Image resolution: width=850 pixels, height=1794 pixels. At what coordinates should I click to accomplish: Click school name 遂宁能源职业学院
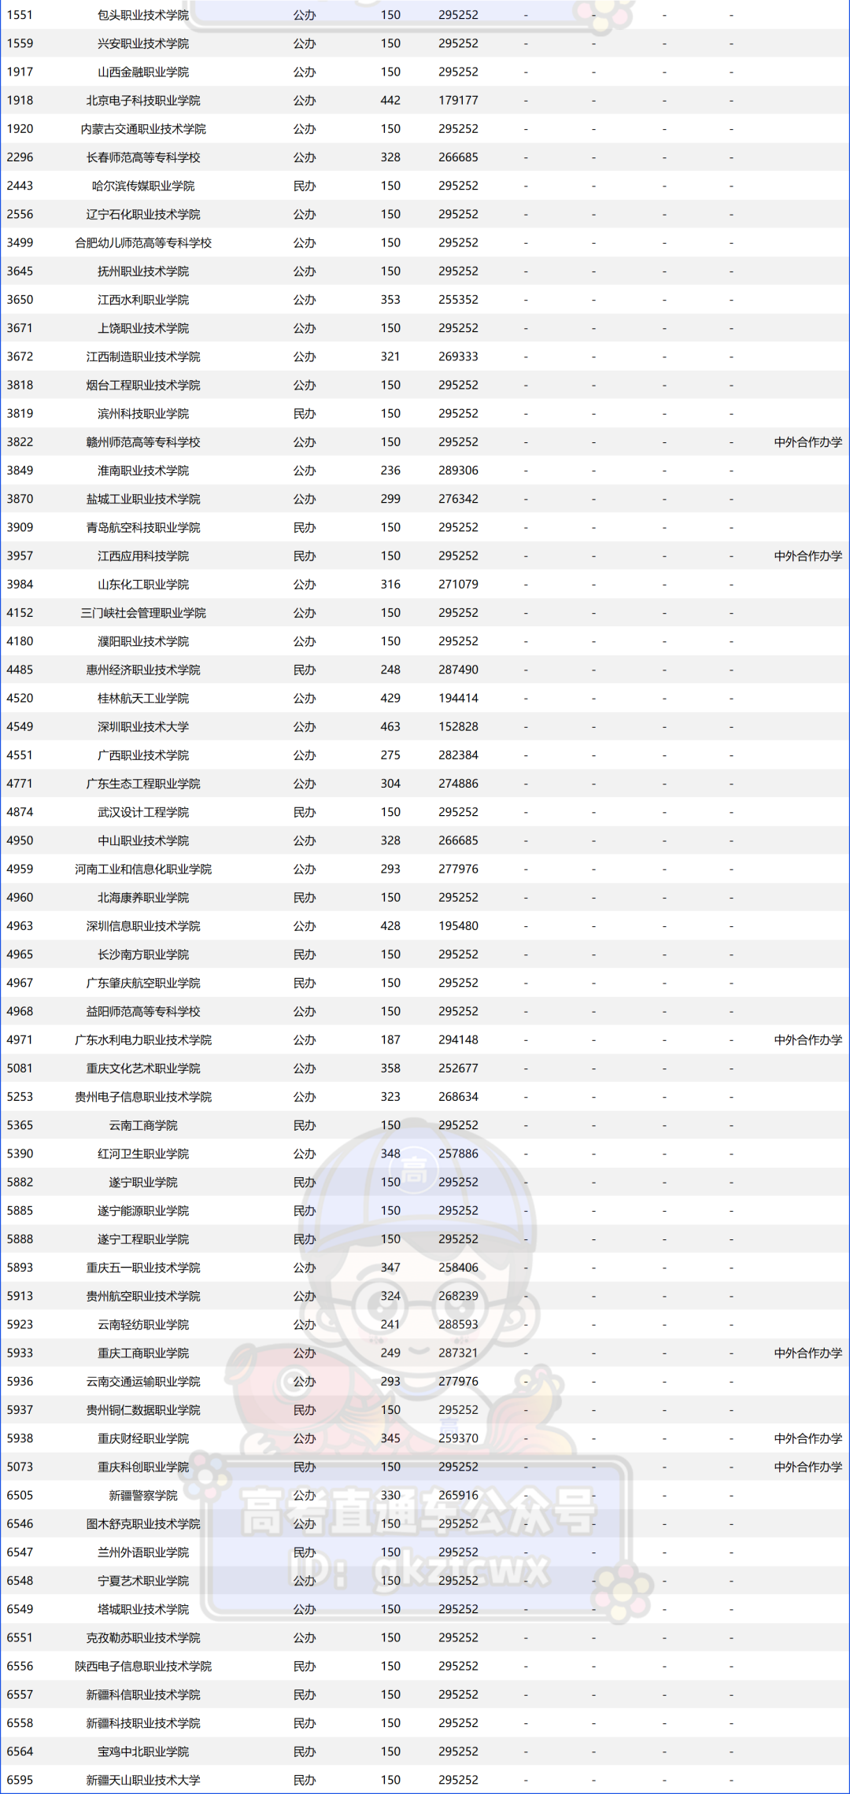pyautogui.click(x=143, y=1210)
